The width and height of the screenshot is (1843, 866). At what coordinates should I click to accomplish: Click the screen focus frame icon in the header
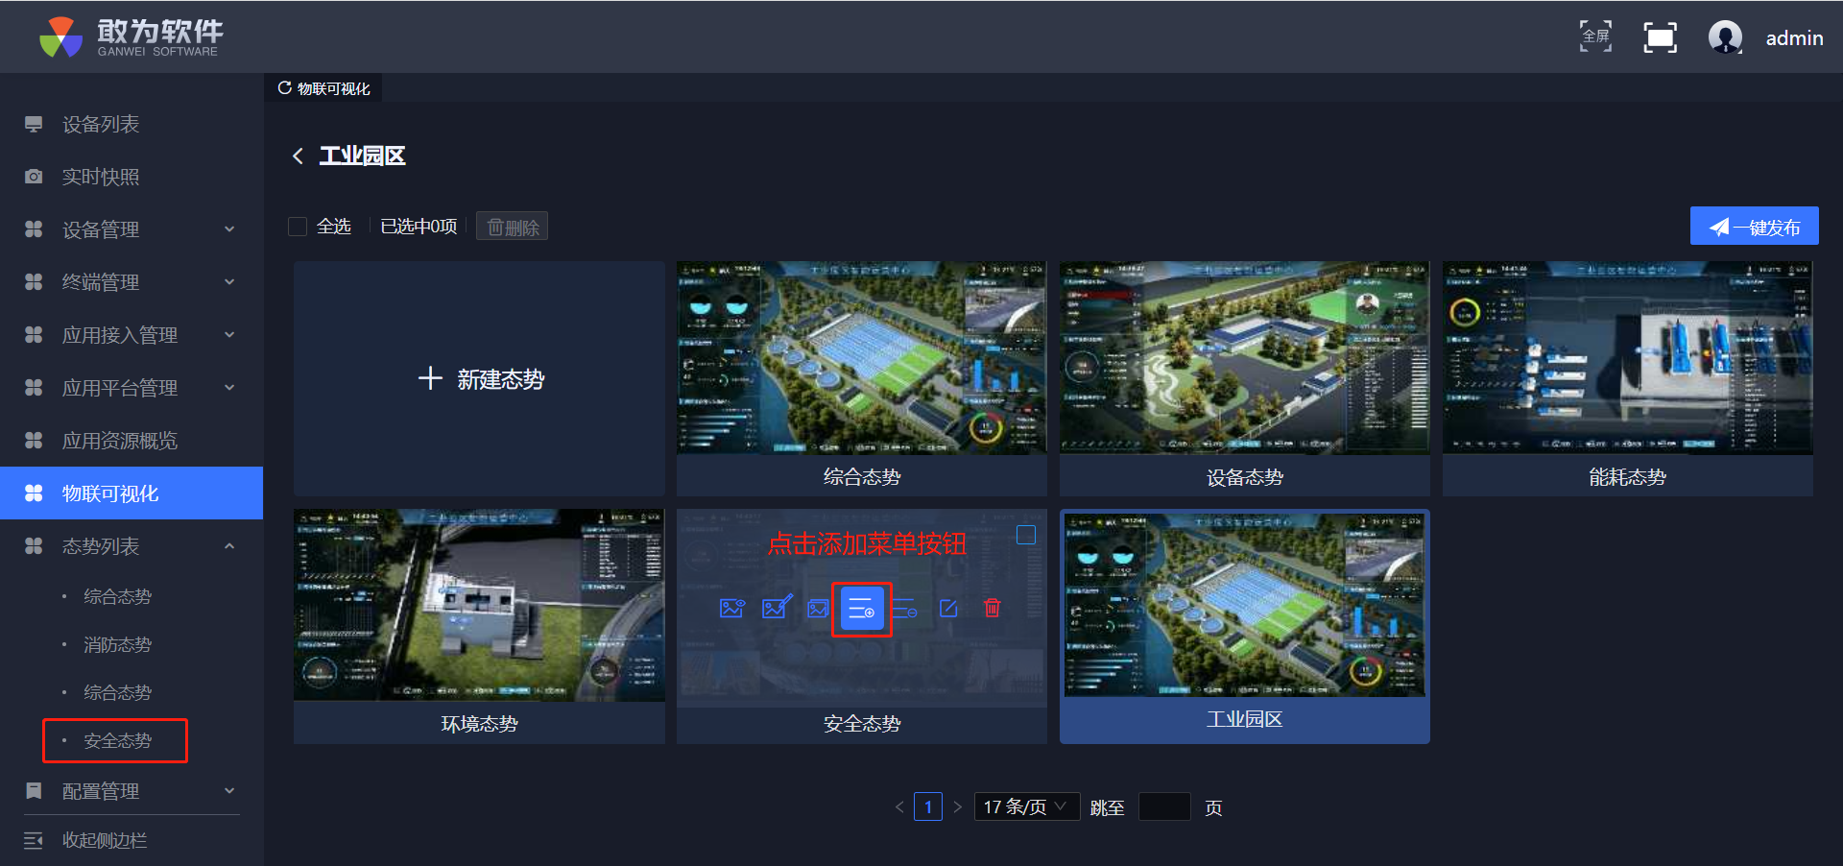pos(1661,37)
